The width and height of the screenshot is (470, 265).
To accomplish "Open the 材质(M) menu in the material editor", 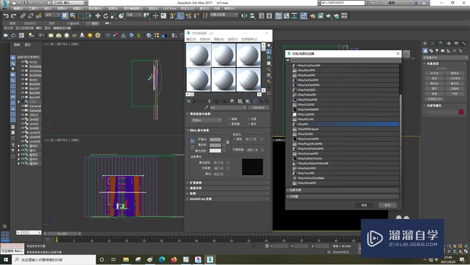I will (205, 39).
